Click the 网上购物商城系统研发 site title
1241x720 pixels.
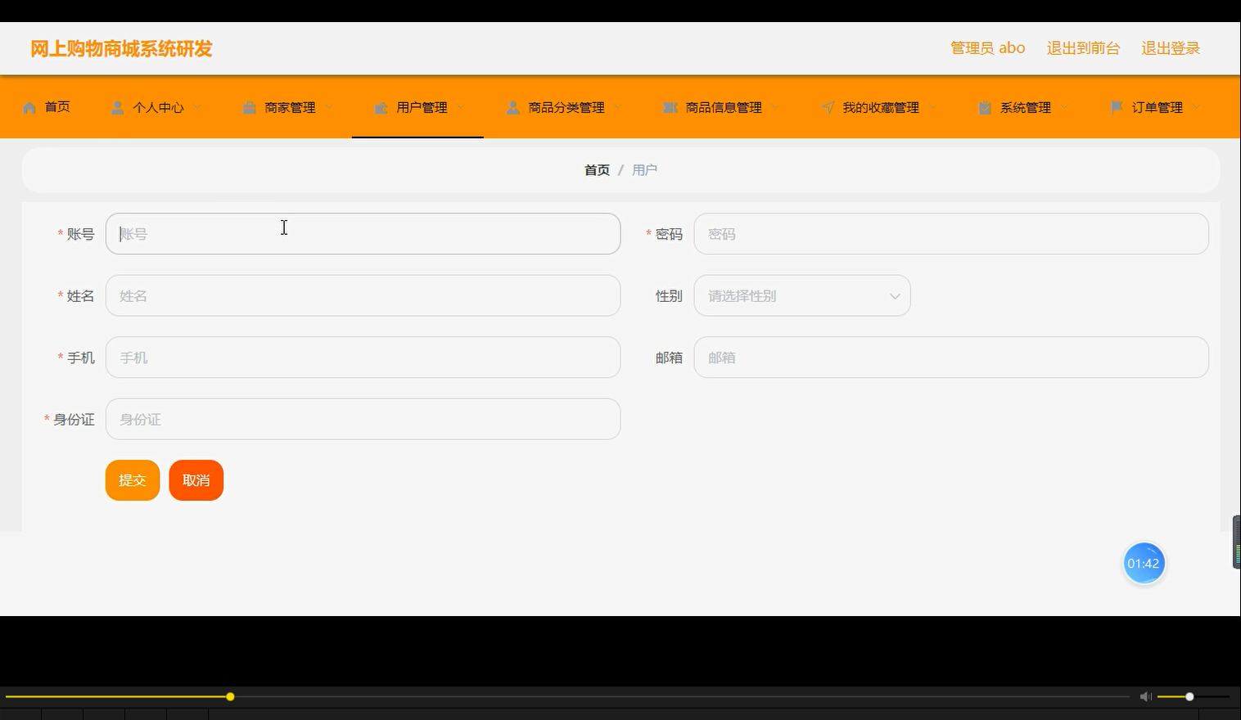point(121,49)
